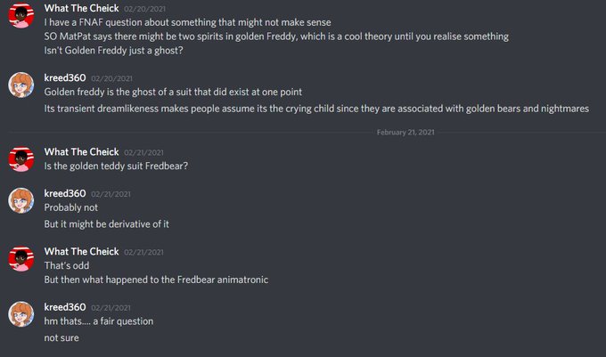Screen dimensions: 606x357
Task: Click the 02/20/2021 timestamp beside first What The Cheick
Action: [145, 9]
